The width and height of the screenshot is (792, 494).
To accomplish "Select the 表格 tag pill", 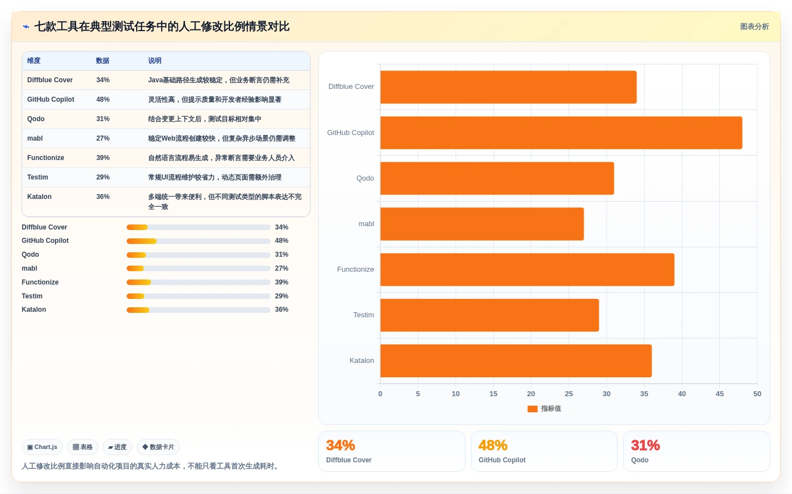I will (83, 447).
